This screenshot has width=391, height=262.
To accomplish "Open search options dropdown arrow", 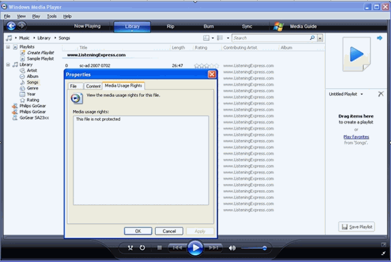I will point(320,38).
